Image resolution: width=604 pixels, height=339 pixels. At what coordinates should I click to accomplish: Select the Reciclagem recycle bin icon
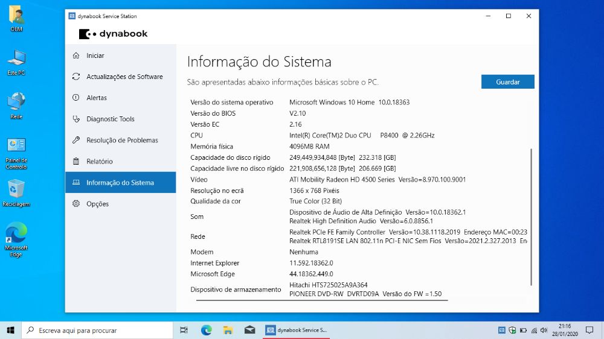16,193
